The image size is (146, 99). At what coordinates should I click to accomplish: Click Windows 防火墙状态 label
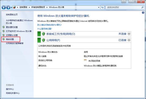pyautogui.click(x=48, y=52)
